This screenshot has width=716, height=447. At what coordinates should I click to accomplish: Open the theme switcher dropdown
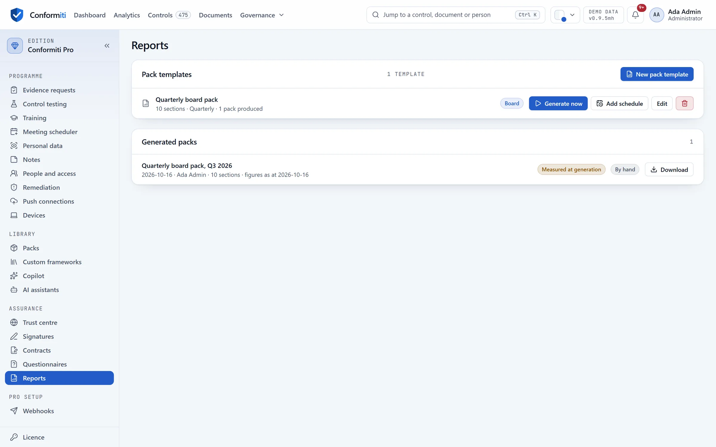565,15
